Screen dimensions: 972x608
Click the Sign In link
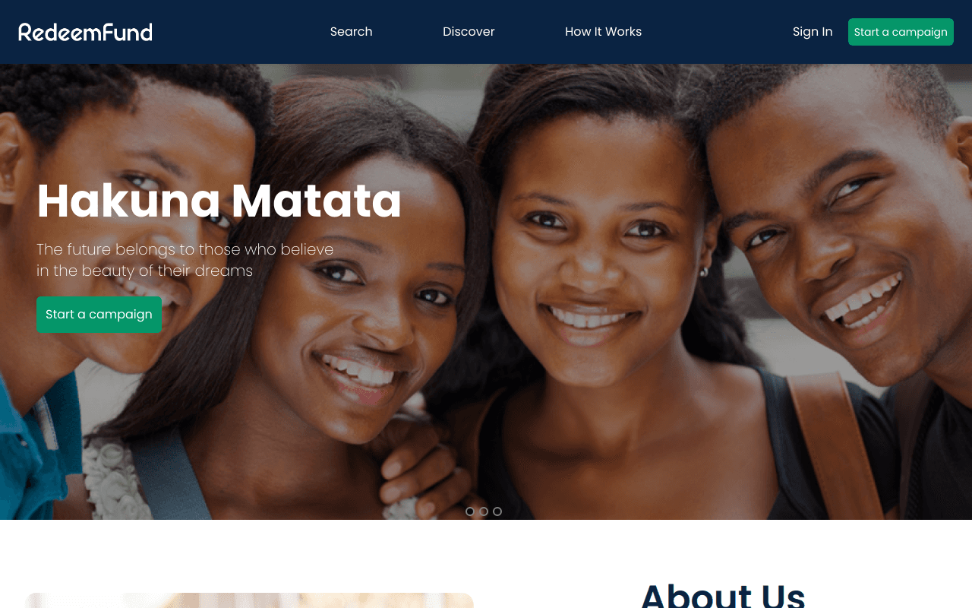click(x=813, y=32)
